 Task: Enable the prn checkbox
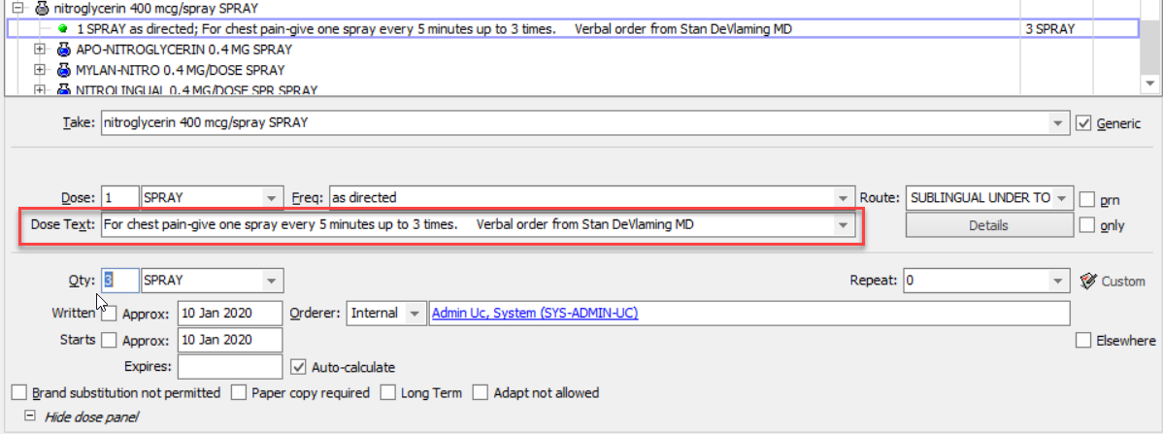click(1087, 199)
